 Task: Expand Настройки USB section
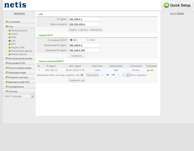[x=16, y=63]
